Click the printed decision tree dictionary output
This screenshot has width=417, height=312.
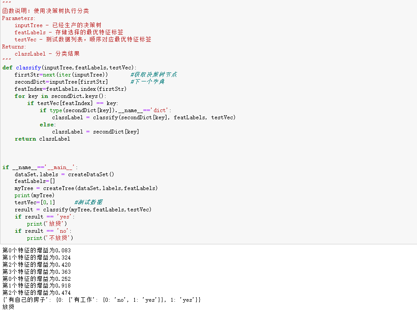pos(101,300)
